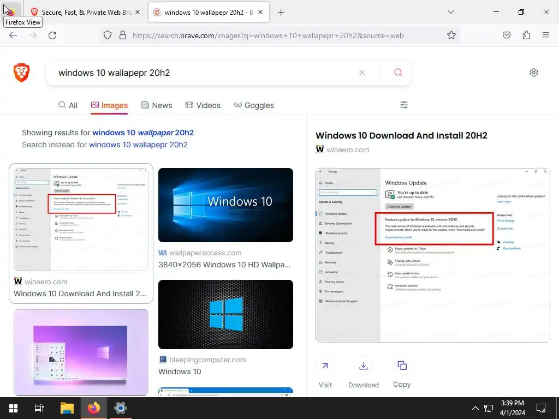Click wallpaperaccess.com source text

point(205,253)
